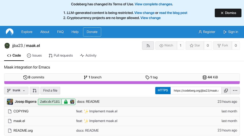
Task: Switch to the Issues tab
Action: click(x=34, y=56)
